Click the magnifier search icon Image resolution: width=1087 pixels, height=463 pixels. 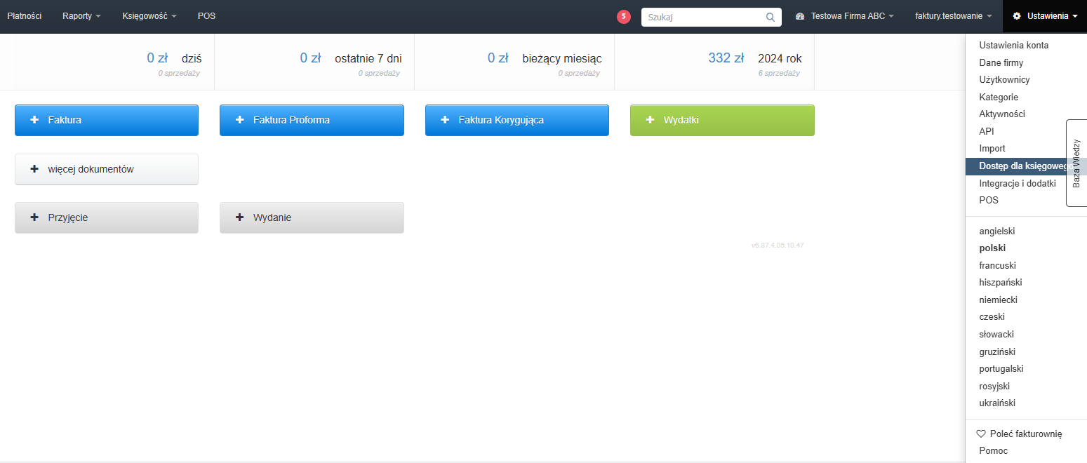[x=770, y=17]
